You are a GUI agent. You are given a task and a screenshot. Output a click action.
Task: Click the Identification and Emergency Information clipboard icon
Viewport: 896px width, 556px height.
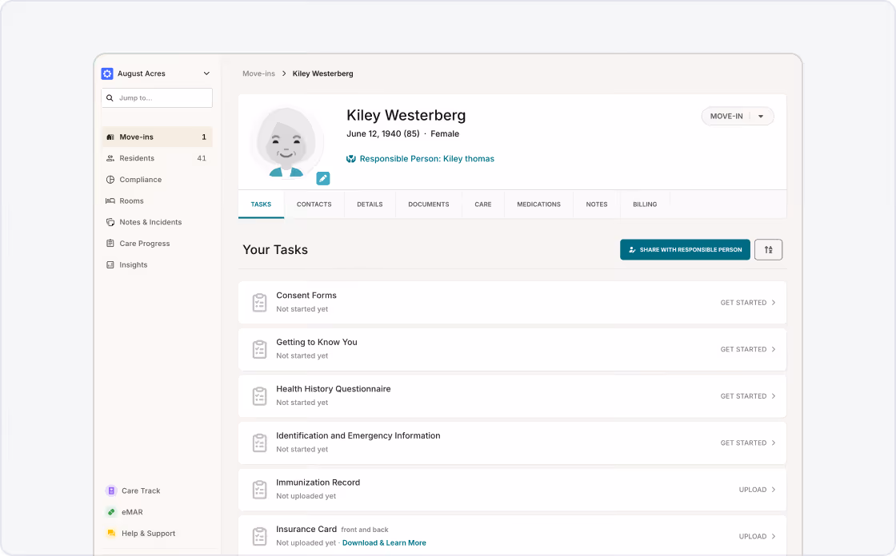click(x=259, y=443)
